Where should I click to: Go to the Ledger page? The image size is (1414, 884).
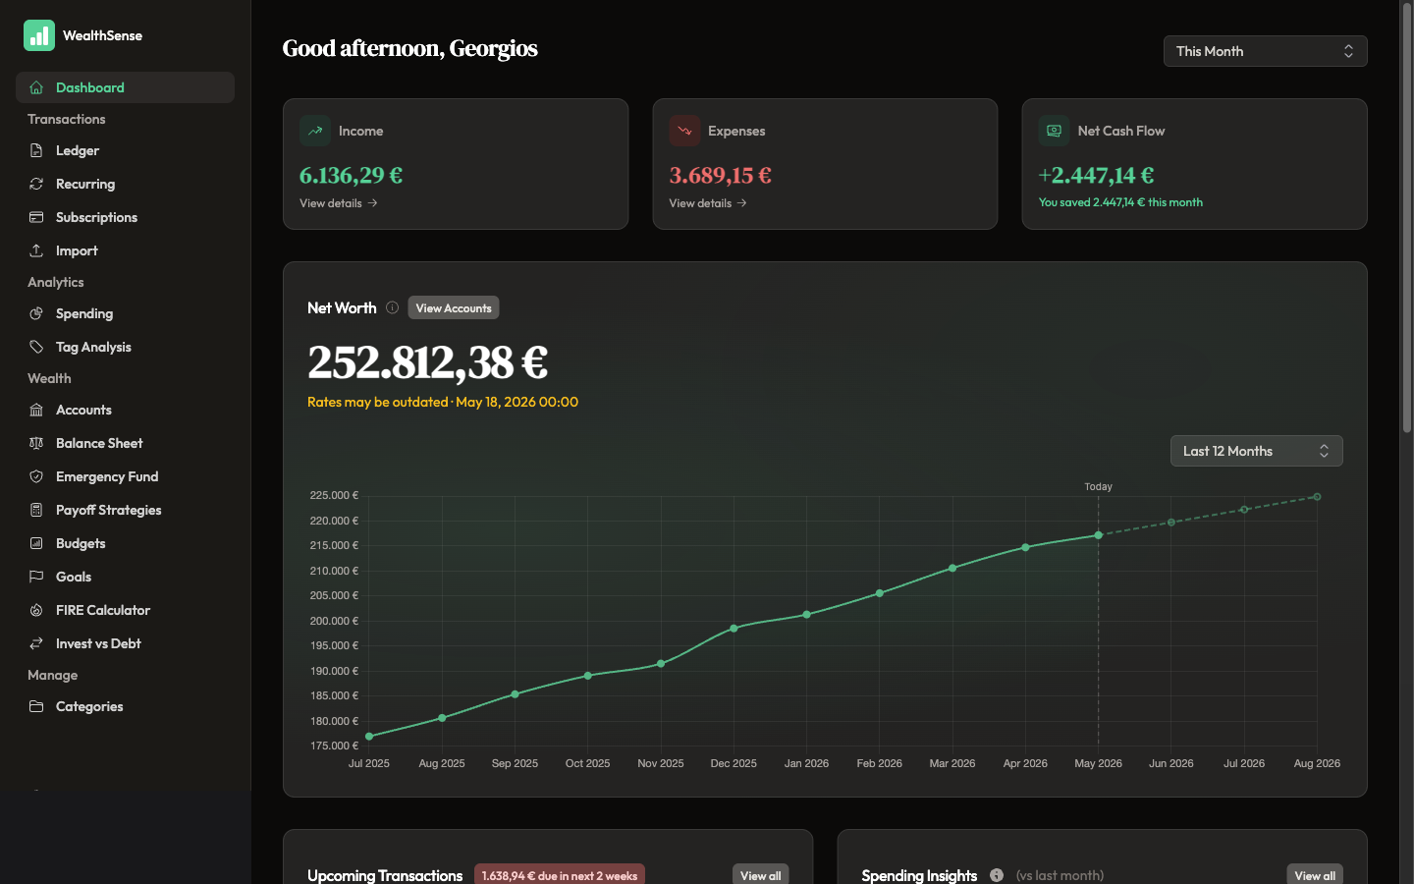point(125,150)
